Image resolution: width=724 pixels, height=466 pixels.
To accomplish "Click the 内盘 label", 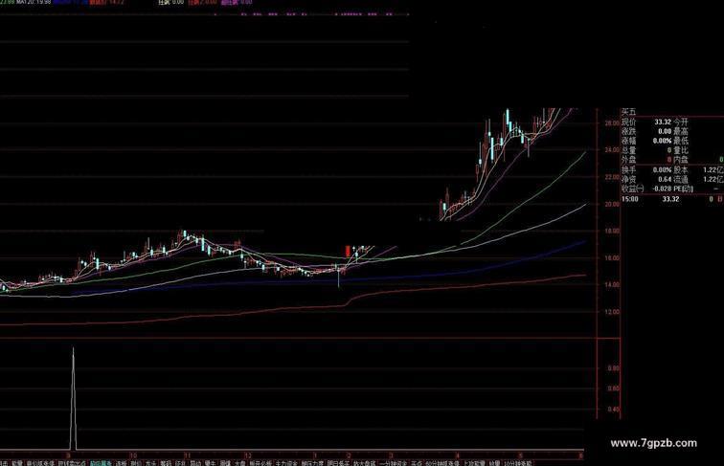I will [x=681, y=160].
